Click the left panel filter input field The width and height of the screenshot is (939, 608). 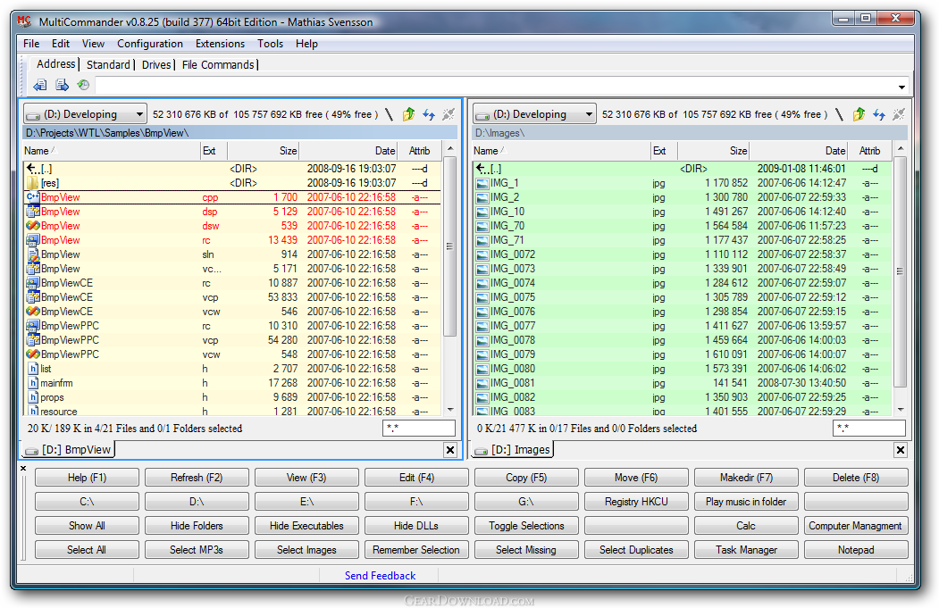[x=419, y=428]
